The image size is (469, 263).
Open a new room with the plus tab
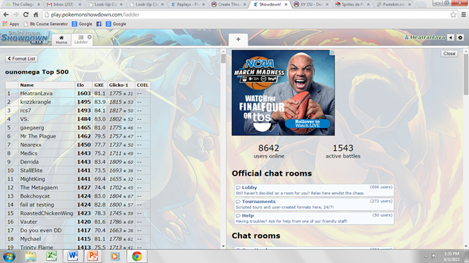coord(238,39)
